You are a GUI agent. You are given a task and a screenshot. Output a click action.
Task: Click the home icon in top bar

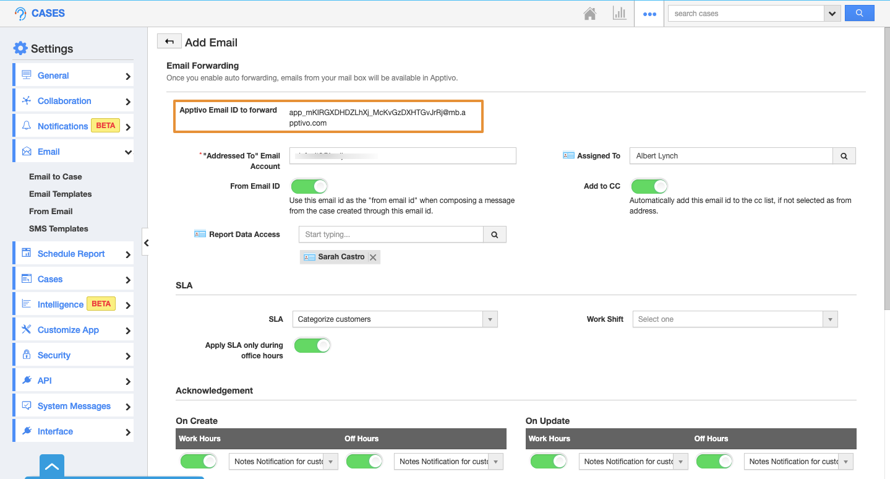click(590, 14)
